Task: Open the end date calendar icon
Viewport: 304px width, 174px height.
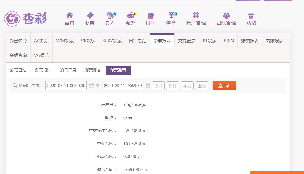Action: 148,86
